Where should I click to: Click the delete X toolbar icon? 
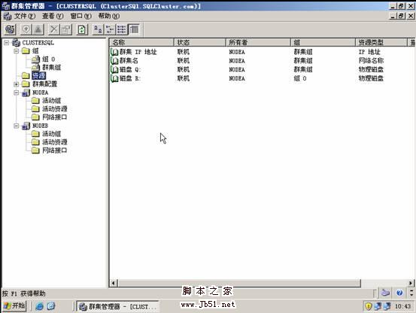(54, 29)
